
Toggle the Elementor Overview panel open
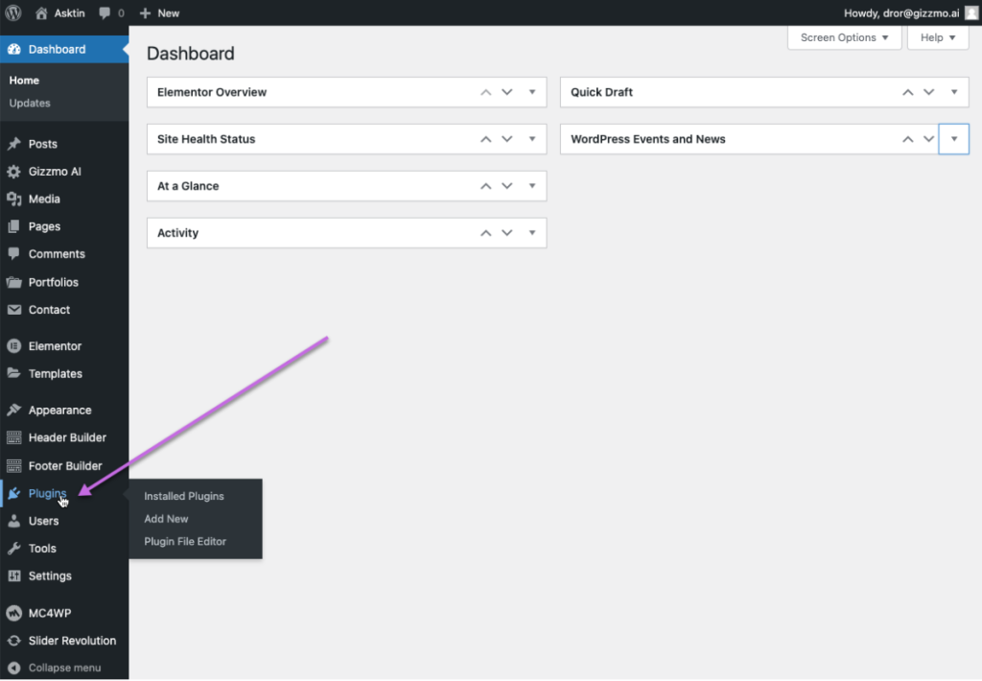click(532, 93)
